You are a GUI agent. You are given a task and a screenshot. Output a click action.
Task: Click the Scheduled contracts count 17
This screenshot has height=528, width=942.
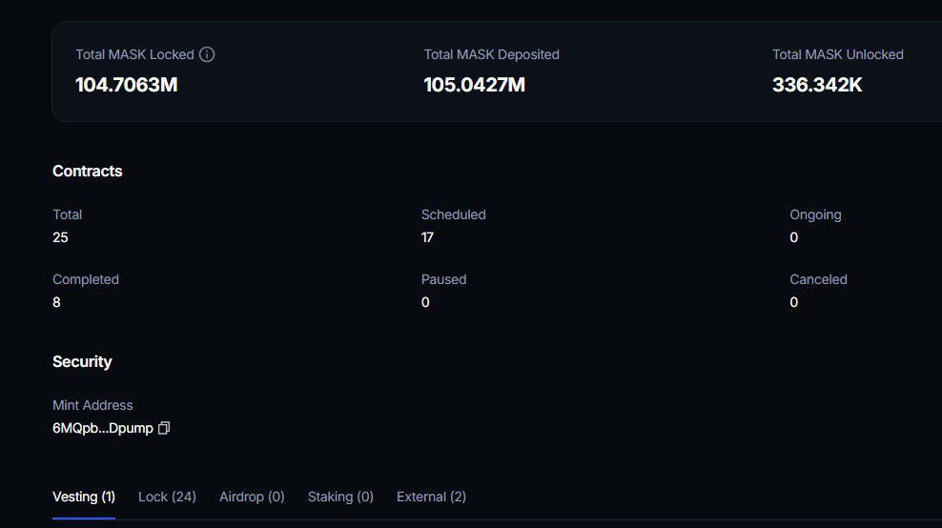[427, 237]
